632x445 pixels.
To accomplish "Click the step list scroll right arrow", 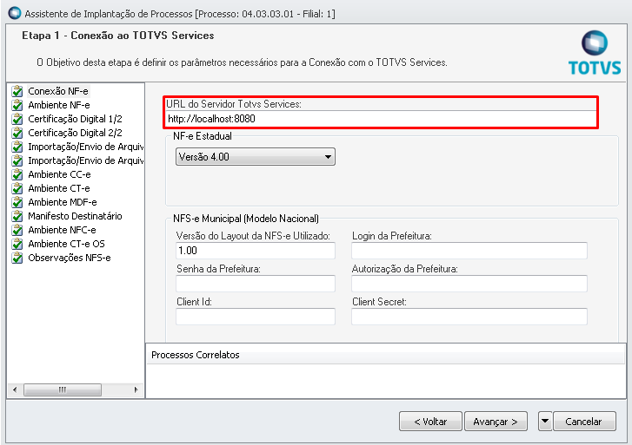I will (x=136, y=389).
